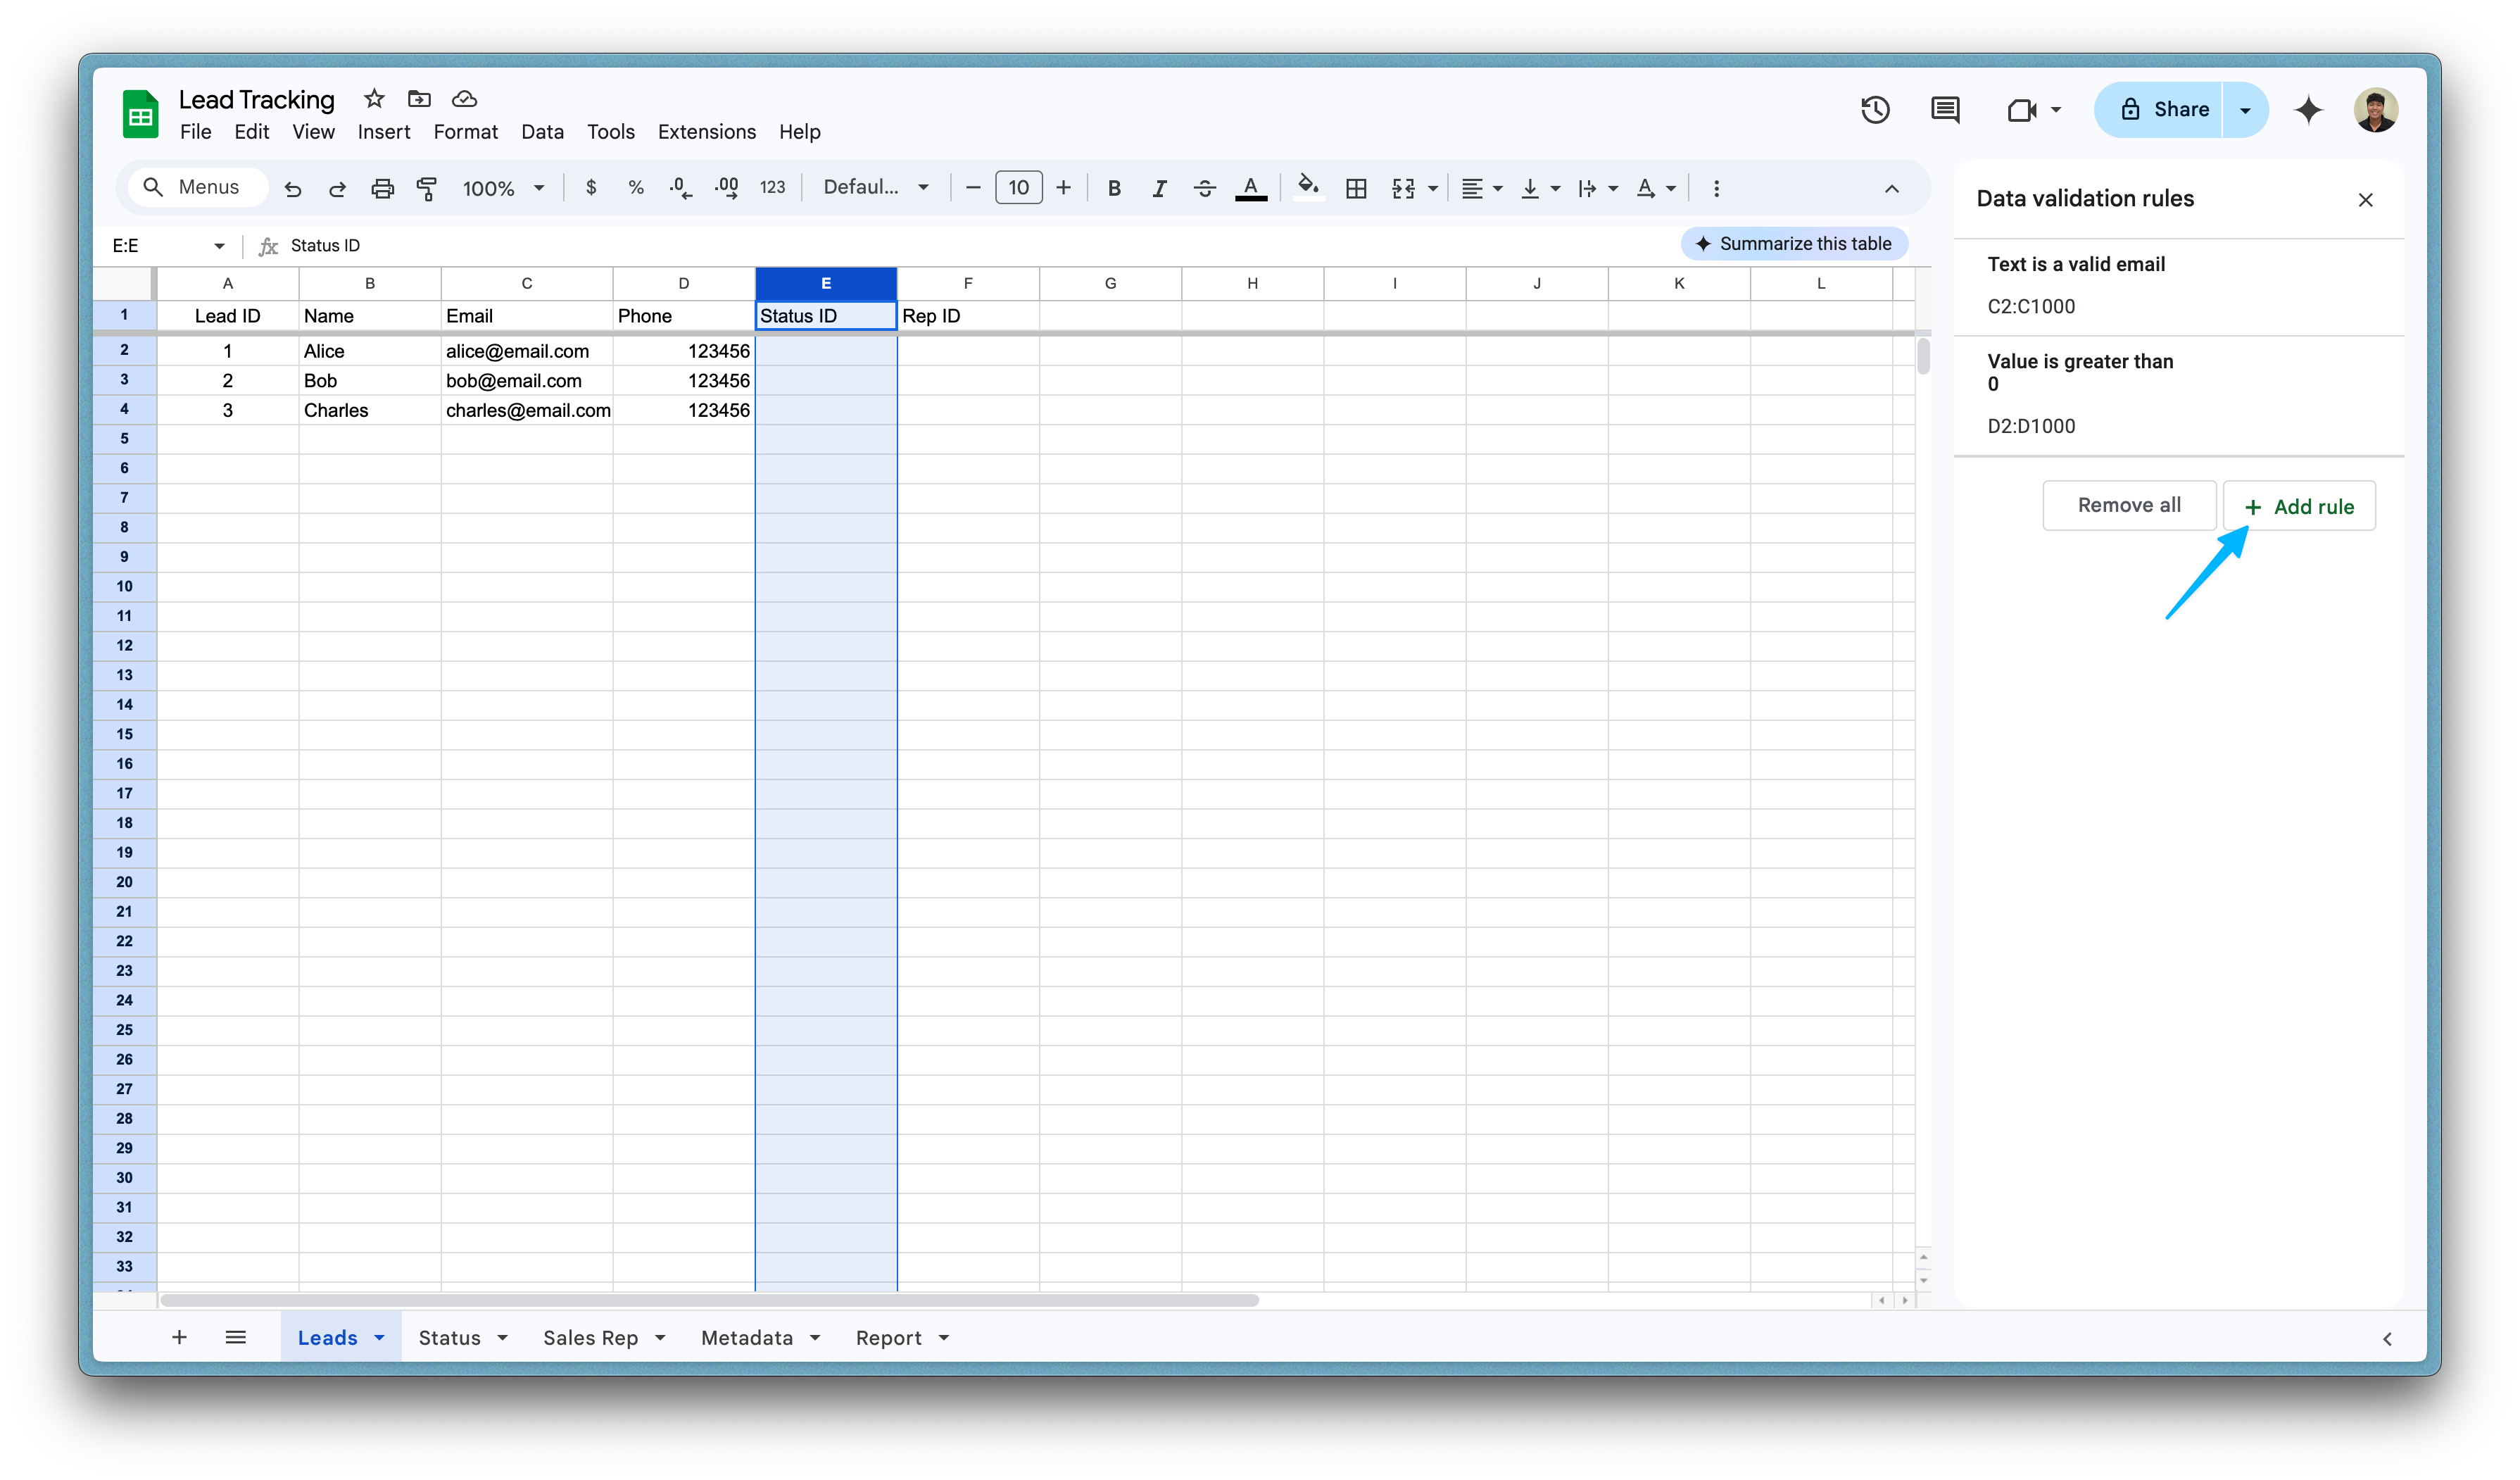Open the Data menu
The image size is (2520, 1480).
tap(542, 132)
